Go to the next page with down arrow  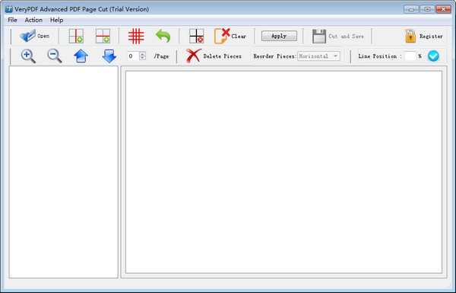(x=109, y=56)
